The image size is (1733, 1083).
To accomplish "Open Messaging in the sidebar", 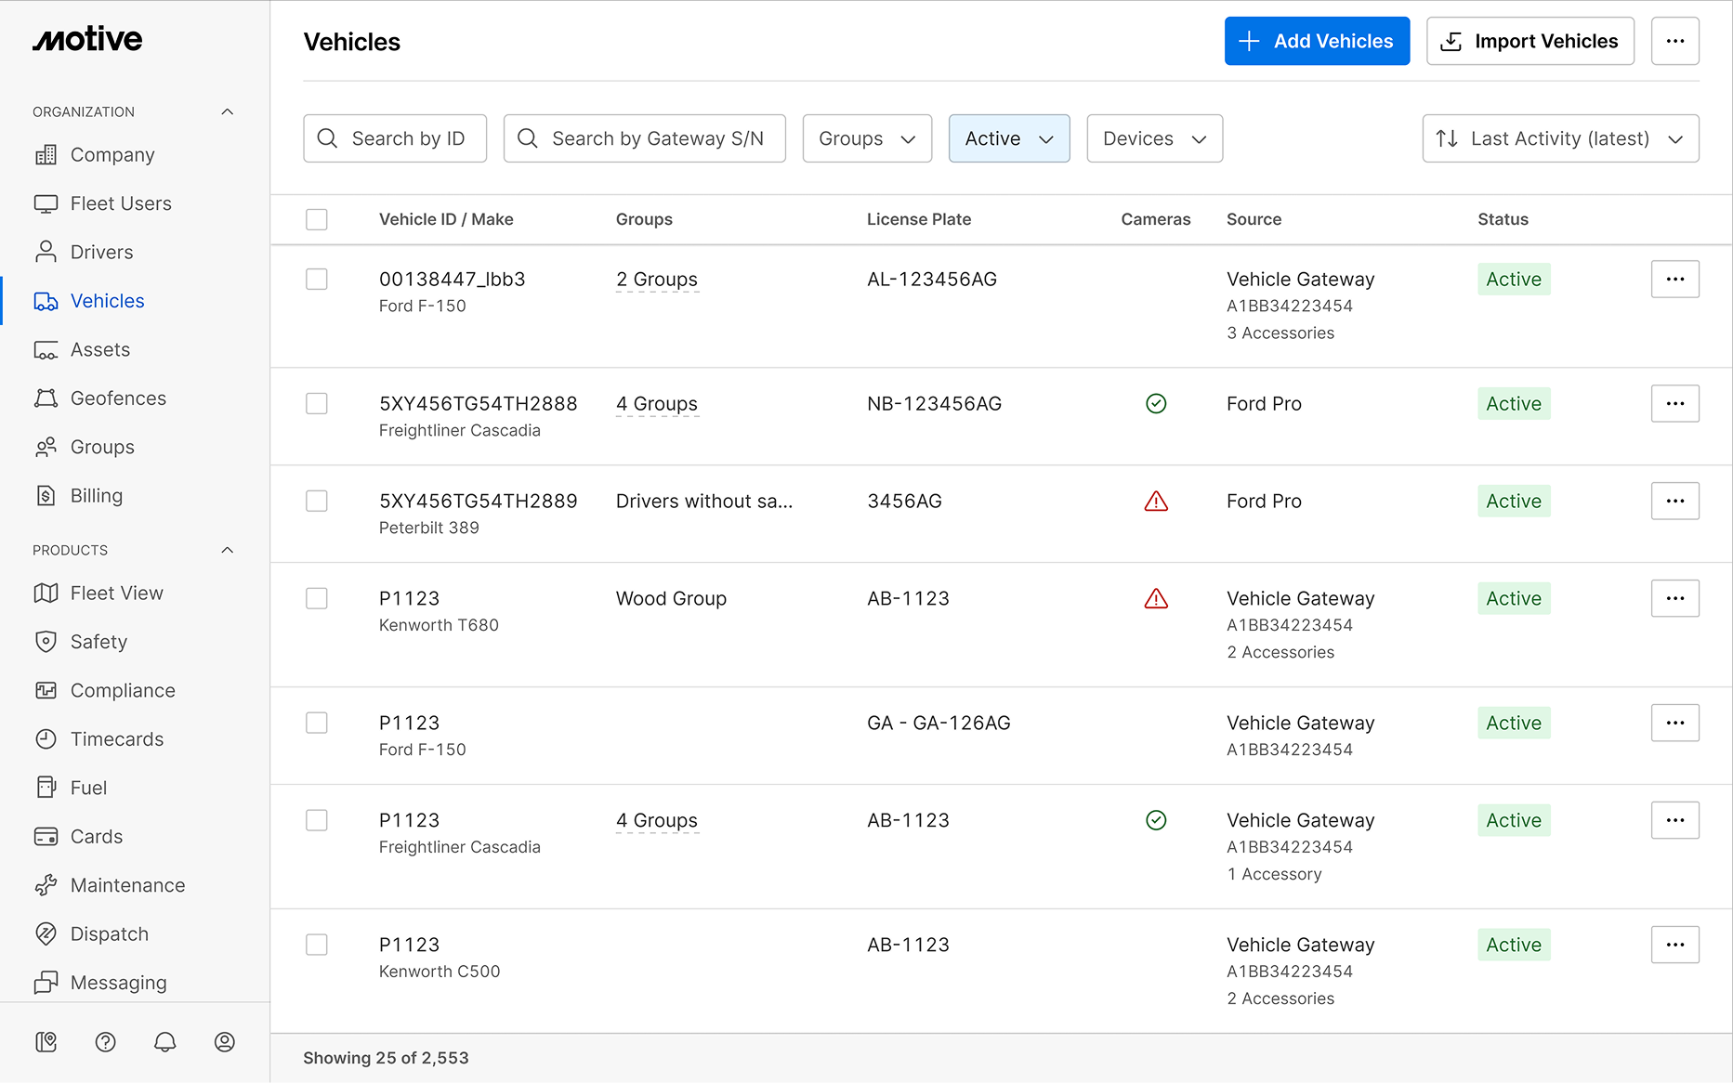I will pos(119,983).
